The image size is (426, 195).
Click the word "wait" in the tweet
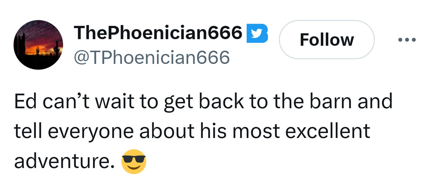click(114, 101)
